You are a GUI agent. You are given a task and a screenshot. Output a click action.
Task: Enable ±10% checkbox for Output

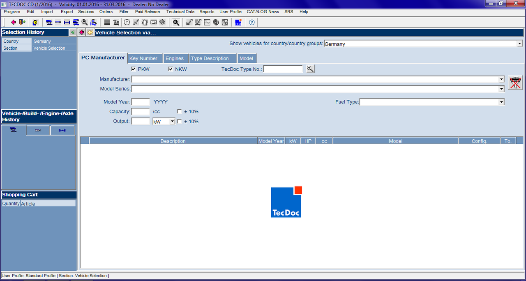(180, 121)
